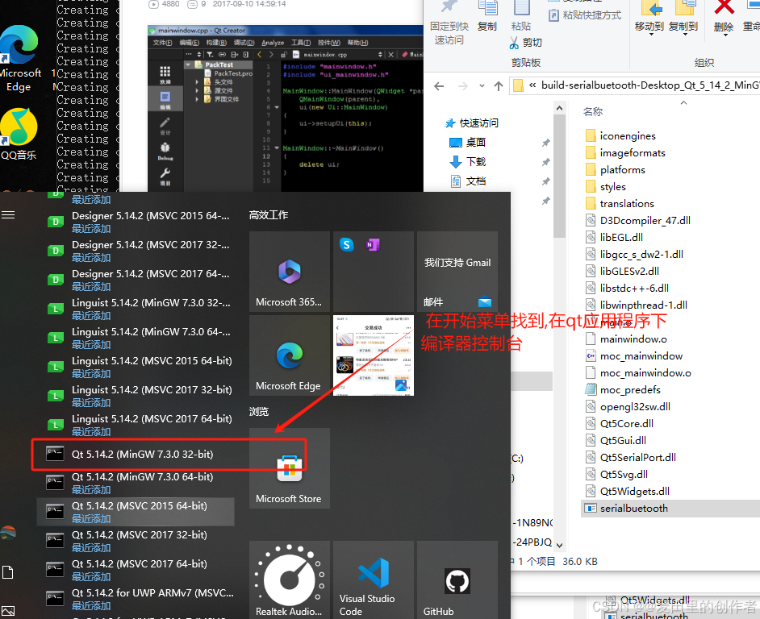Select 文档 in navigation pane

click(468, 181)
